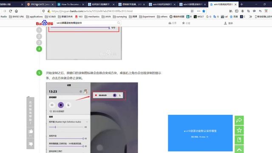
Task: Open the blue win10录屏功能默认保存哪里 card
Action: point(200,133)
